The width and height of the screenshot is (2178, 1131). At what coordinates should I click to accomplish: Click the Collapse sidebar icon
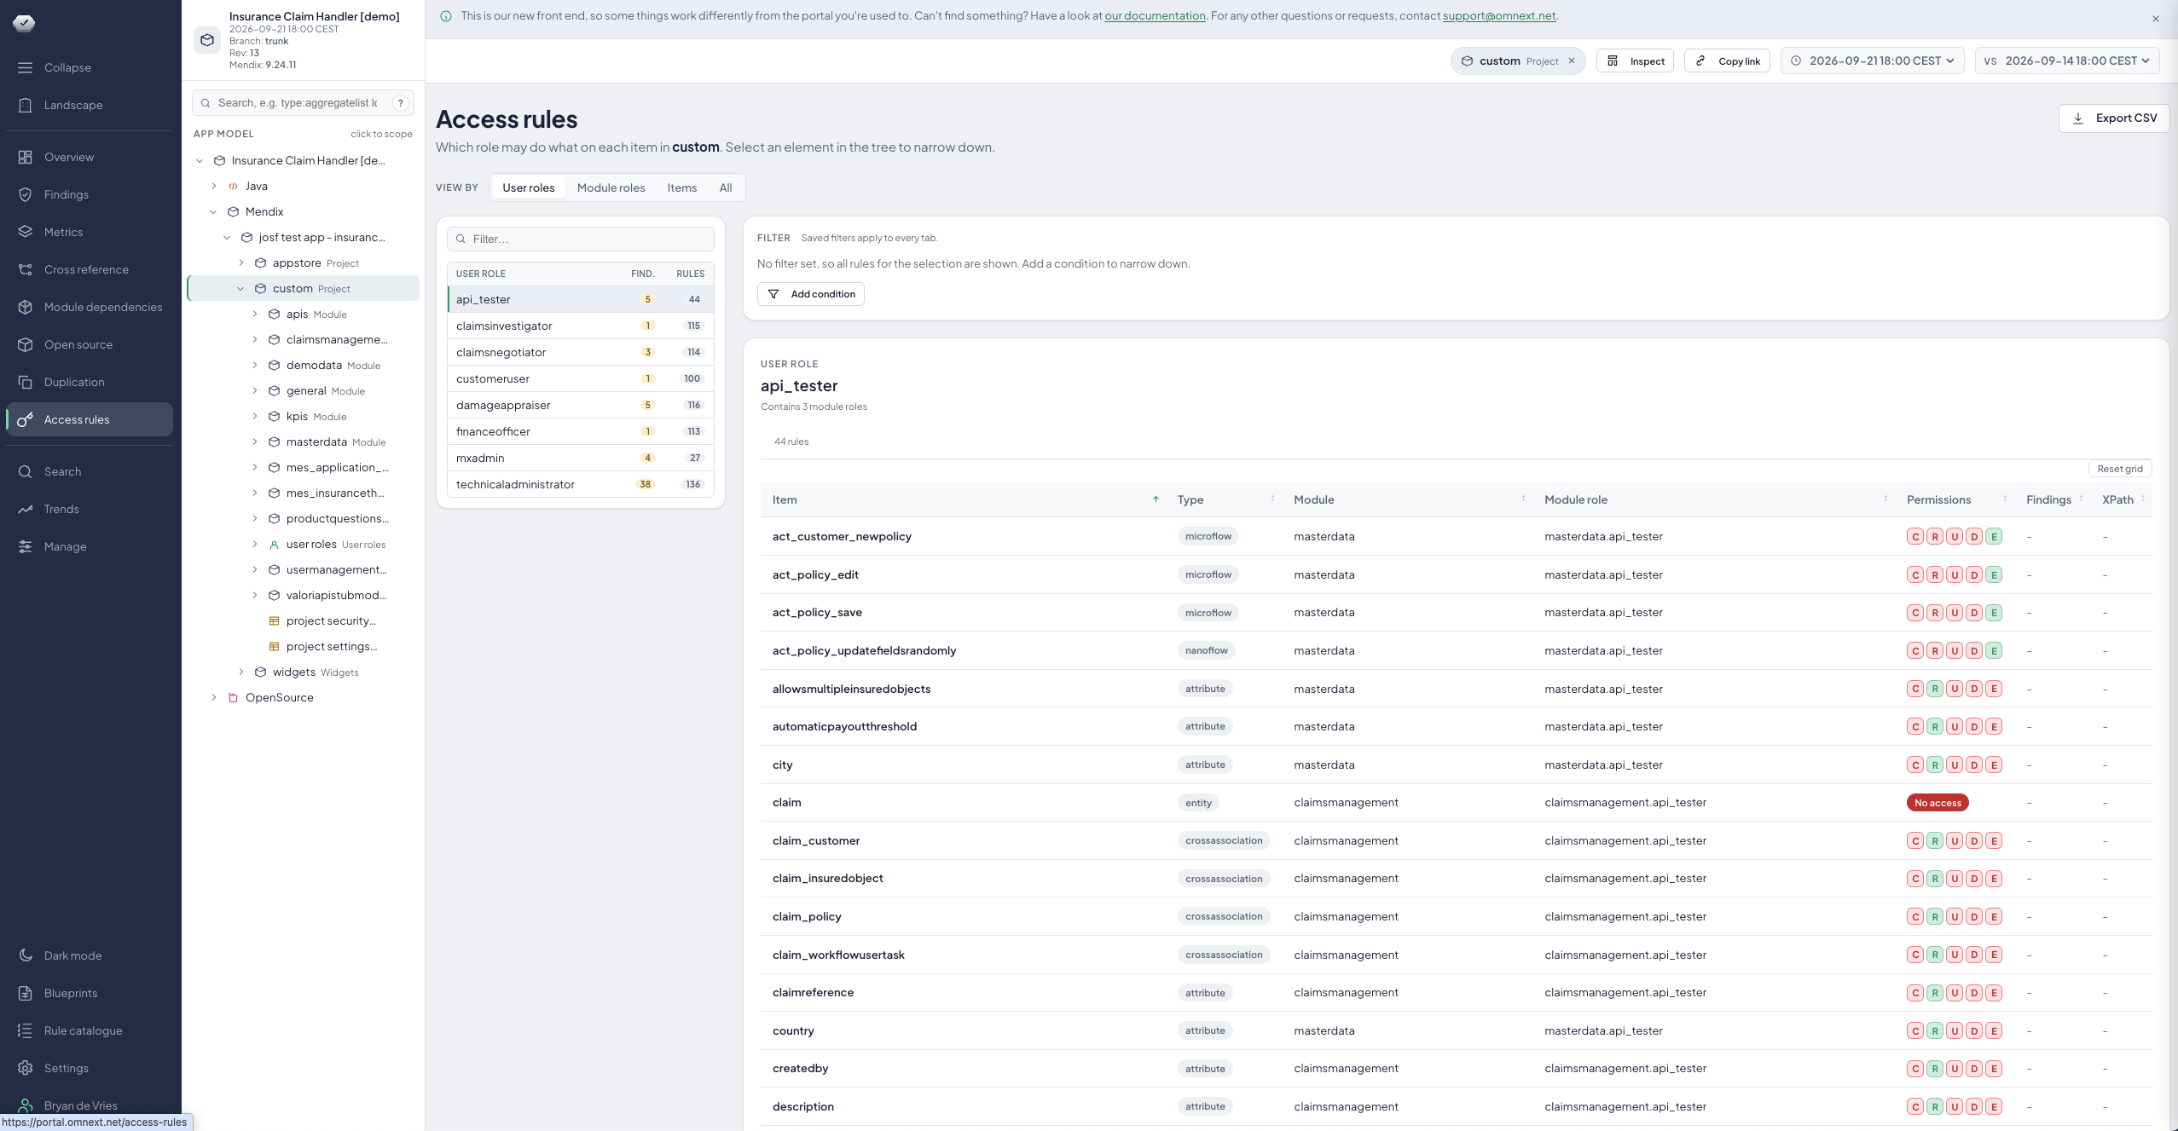tap(26, 67)
